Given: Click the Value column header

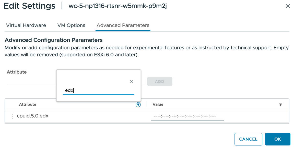Looking at the screenshot, I should 158,104.
